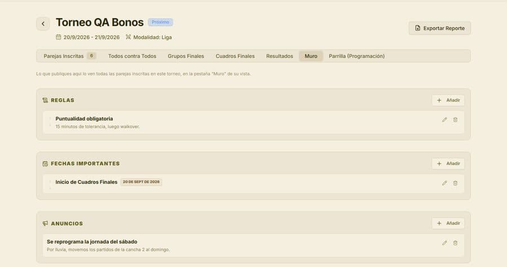Open the Parejas Inscritas tab
Viewport: 507px width, 267px height.
(70, 56)
